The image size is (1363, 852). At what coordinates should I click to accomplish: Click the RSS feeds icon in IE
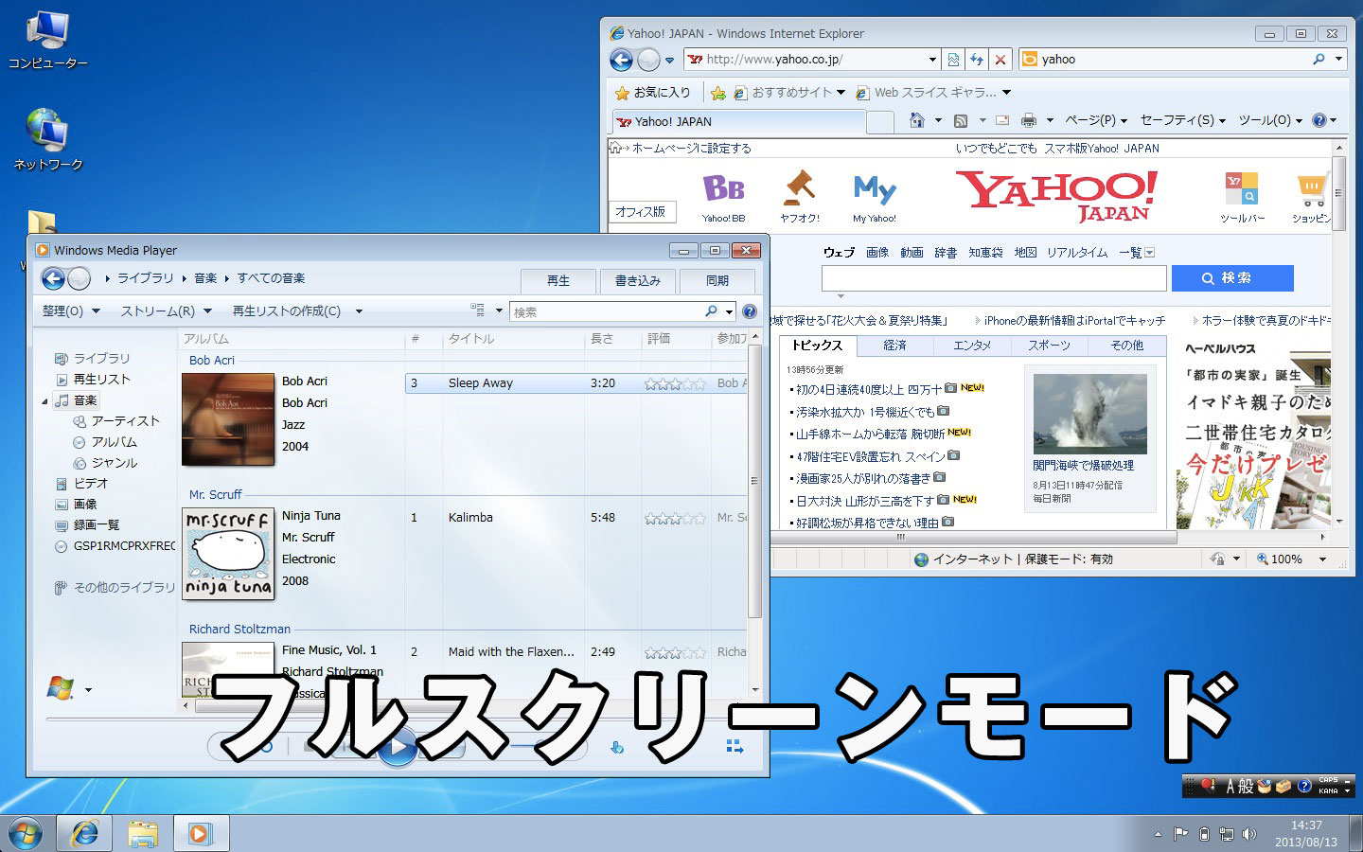coord(961,120)
